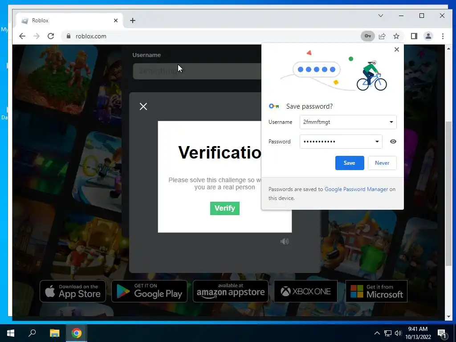
Task: Open the Google Password Manager link
Action: 356,189
